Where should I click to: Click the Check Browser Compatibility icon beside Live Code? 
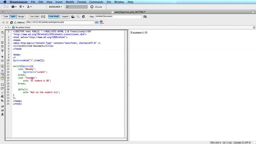[43, 16]
